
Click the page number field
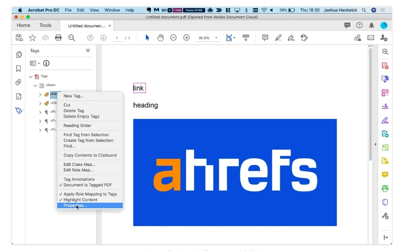point(118,38)
